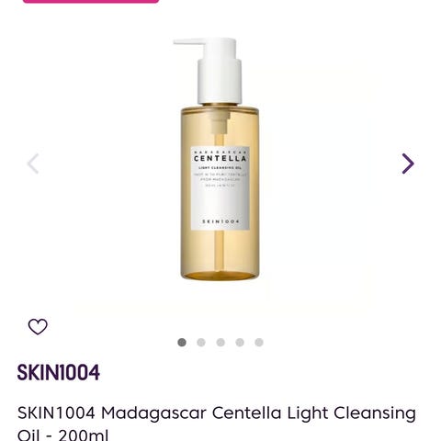This screenshot has height=441, width=441.
Task: Click the CENTELLA text on bottle label
Action: (220, 158)
